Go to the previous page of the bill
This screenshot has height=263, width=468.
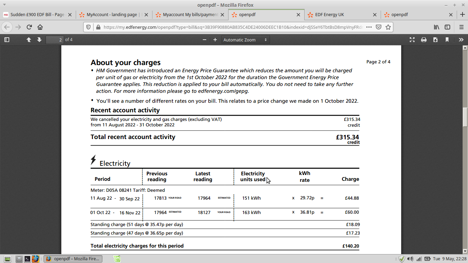pos(29,39)
